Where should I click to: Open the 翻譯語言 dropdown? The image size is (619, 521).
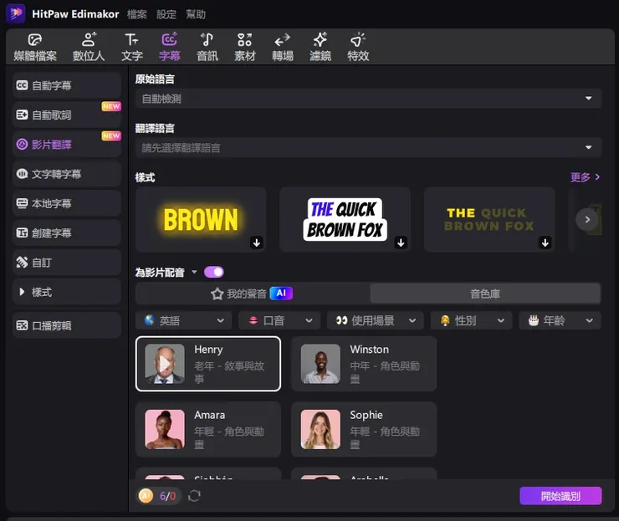(368, 148)
